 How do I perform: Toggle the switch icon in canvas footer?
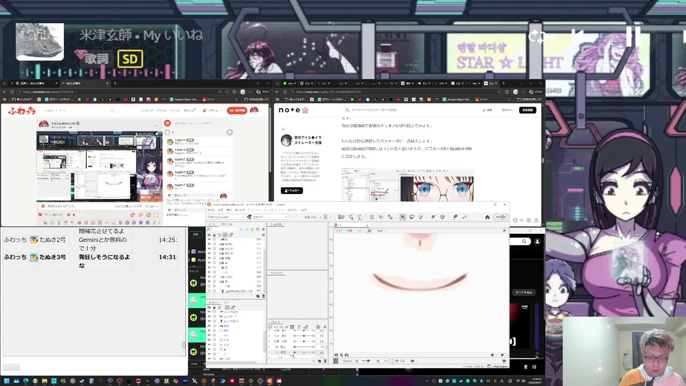pyautogui.click(x=412, y=361)
